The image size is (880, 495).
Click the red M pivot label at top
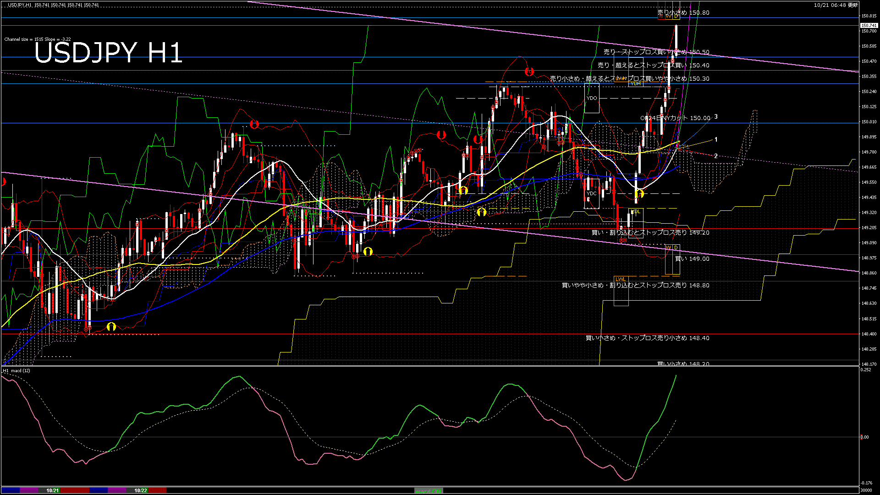point(661,16)
